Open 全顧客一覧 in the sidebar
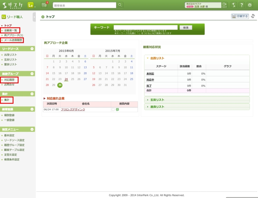Image resolution: width=258 pixels, height=198 pixels. 11,30
